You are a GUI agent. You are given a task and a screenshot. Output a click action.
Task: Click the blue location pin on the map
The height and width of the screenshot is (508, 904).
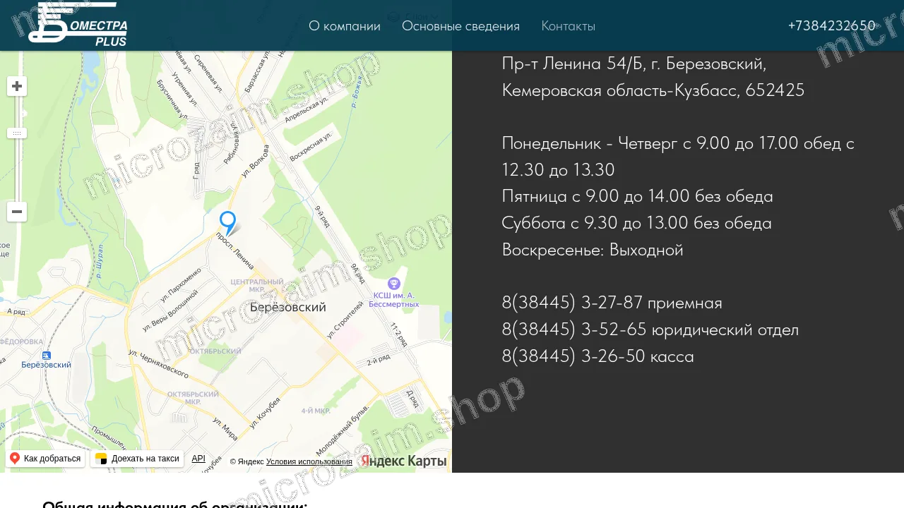click(x=227, y=223)
